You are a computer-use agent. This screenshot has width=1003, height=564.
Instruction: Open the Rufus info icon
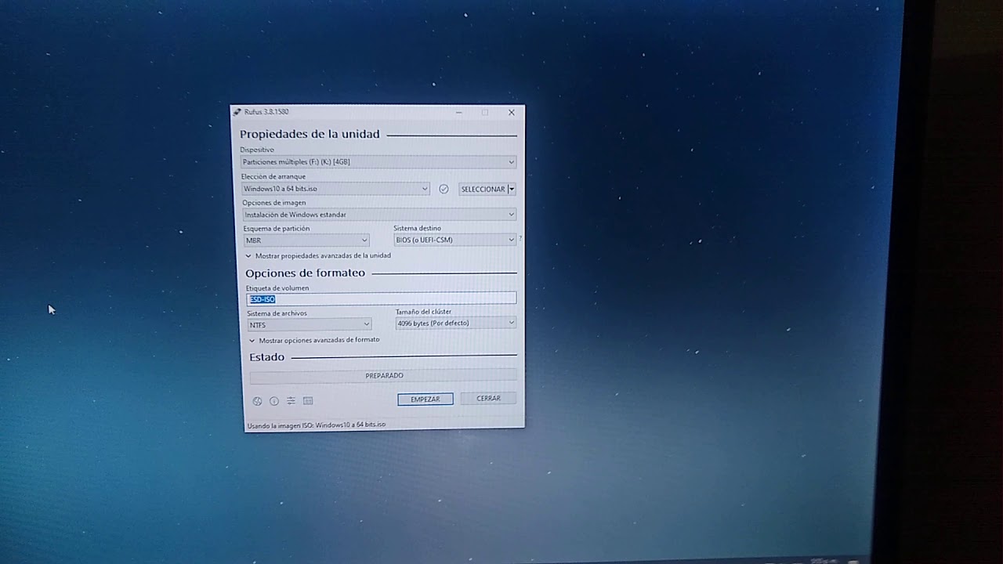click(x=274, y=401)
